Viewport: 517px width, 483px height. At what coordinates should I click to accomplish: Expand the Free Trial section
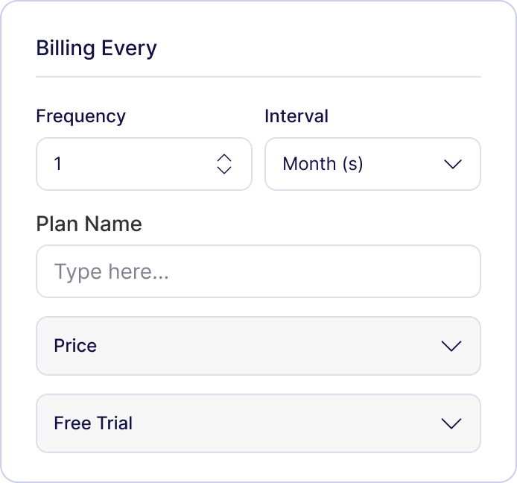pyautogui.click(x=258, y=423)
